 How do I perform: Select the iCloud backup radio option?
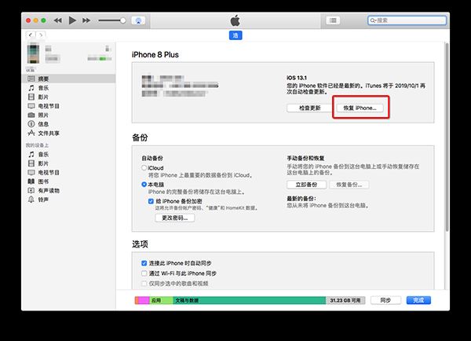click(144, 168)
